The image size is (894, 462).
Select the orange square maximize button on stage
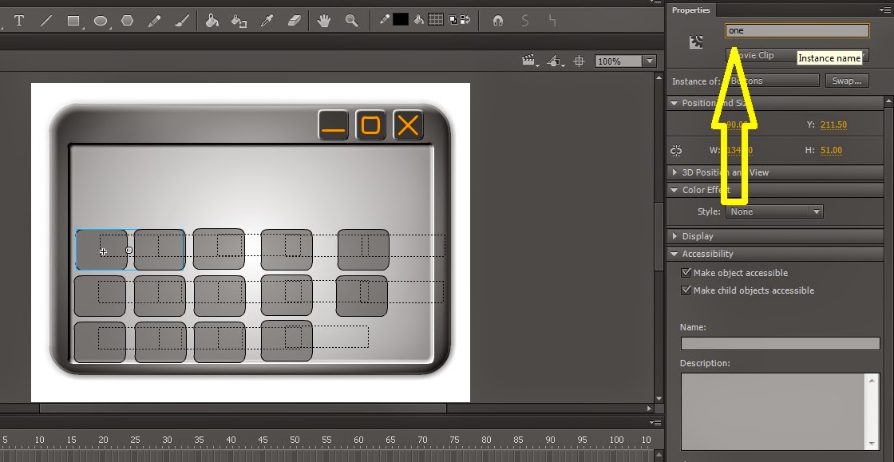(370, 125)
